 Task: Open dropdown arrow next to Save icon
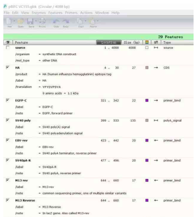[36, 21]
